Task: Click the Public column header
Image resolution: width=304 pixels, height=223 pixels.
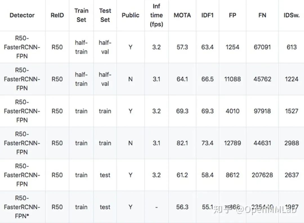Action: pos(130,15)
